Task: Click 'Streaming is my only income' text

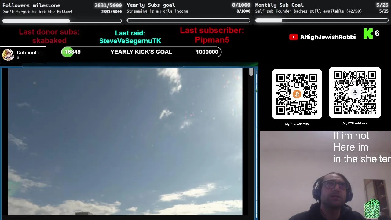Action: click(157, 11)
